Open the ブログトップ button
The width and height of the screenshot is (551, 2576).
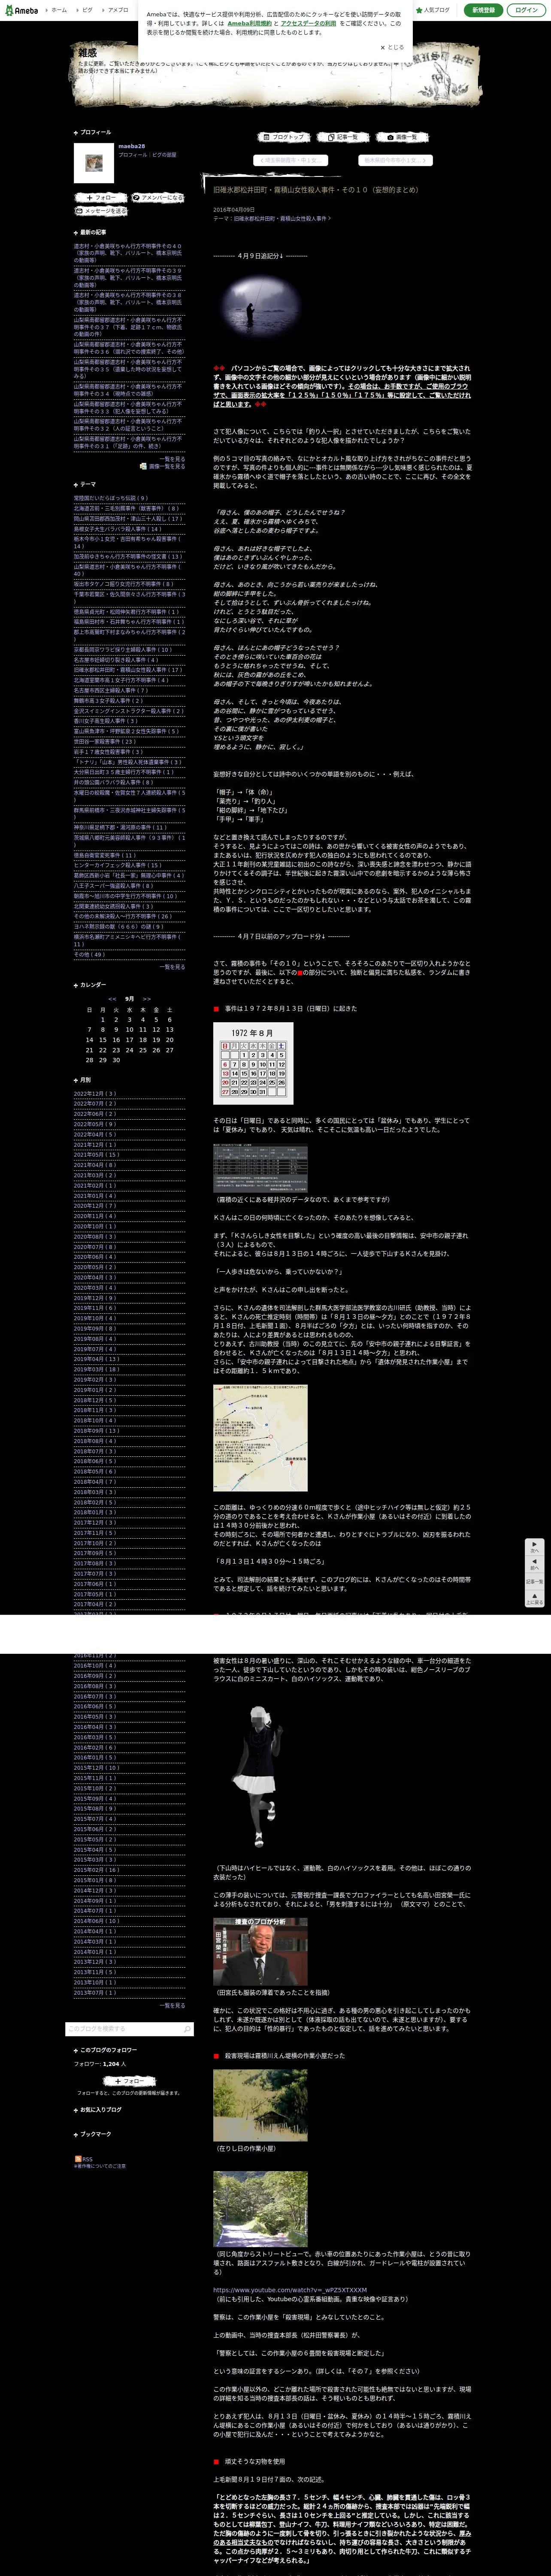[285, 137]
